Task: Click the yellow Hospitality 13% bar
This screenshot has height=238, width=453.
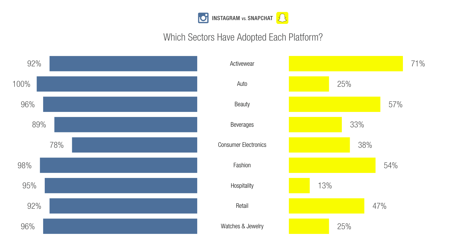Action: 299,185
